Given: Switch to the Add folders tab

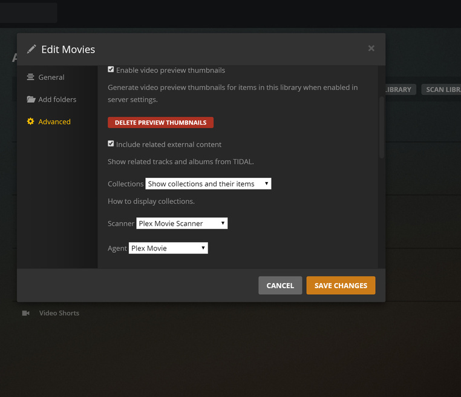Looking at the screenshot, I should click(x=57, y=99).
